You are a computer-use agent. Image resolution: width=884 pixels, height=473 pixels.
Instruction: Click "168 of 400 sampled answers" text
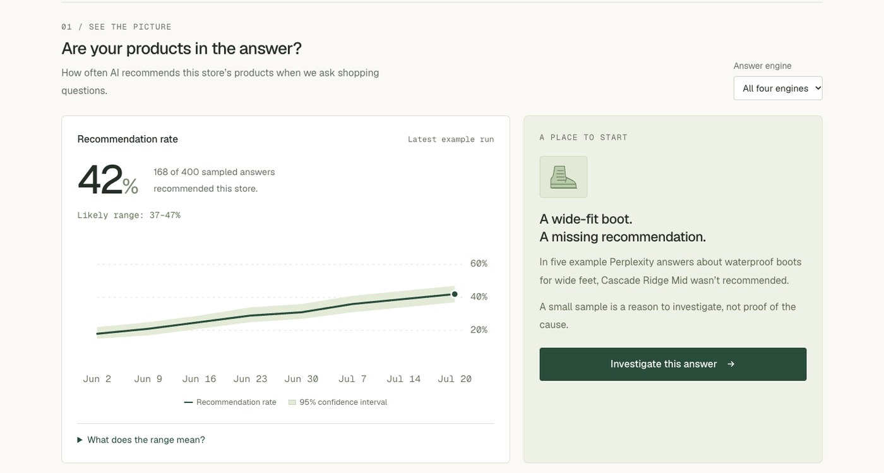[214, 172]
